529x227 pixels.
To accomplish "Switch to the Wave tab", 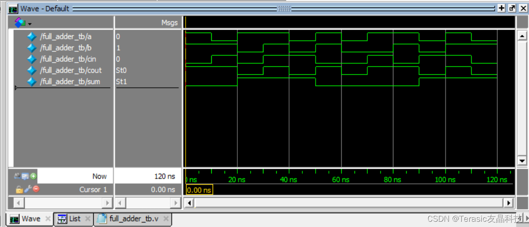I will tap(30, 219).
